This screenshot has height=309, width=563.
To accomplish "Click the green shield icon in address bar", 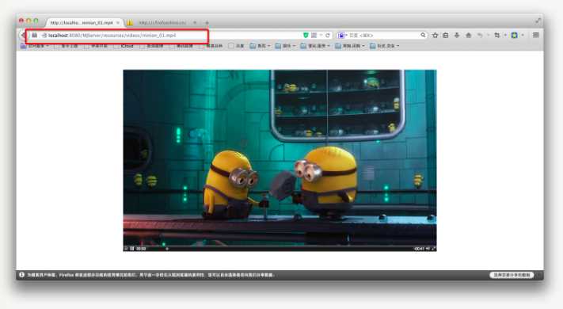I will click(306, 35).
